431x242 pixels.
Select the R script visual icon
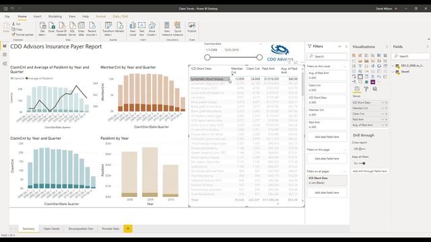372,77
